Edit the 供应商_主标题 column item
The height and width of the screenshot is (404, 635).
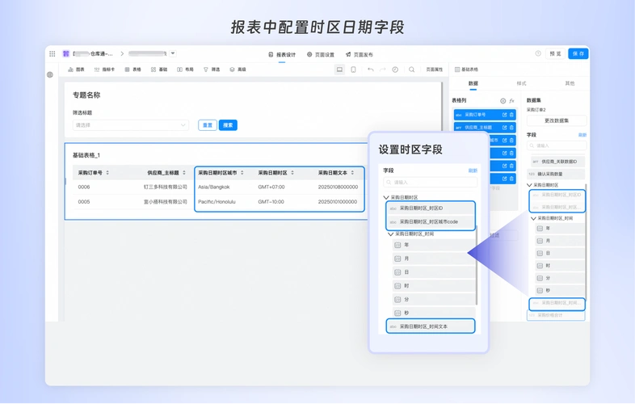505,128
